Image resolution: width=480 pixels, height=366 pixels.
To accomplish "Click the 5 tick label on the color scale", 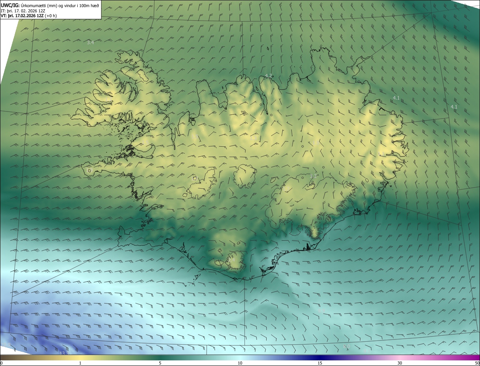I will click(x=160, y=363).
